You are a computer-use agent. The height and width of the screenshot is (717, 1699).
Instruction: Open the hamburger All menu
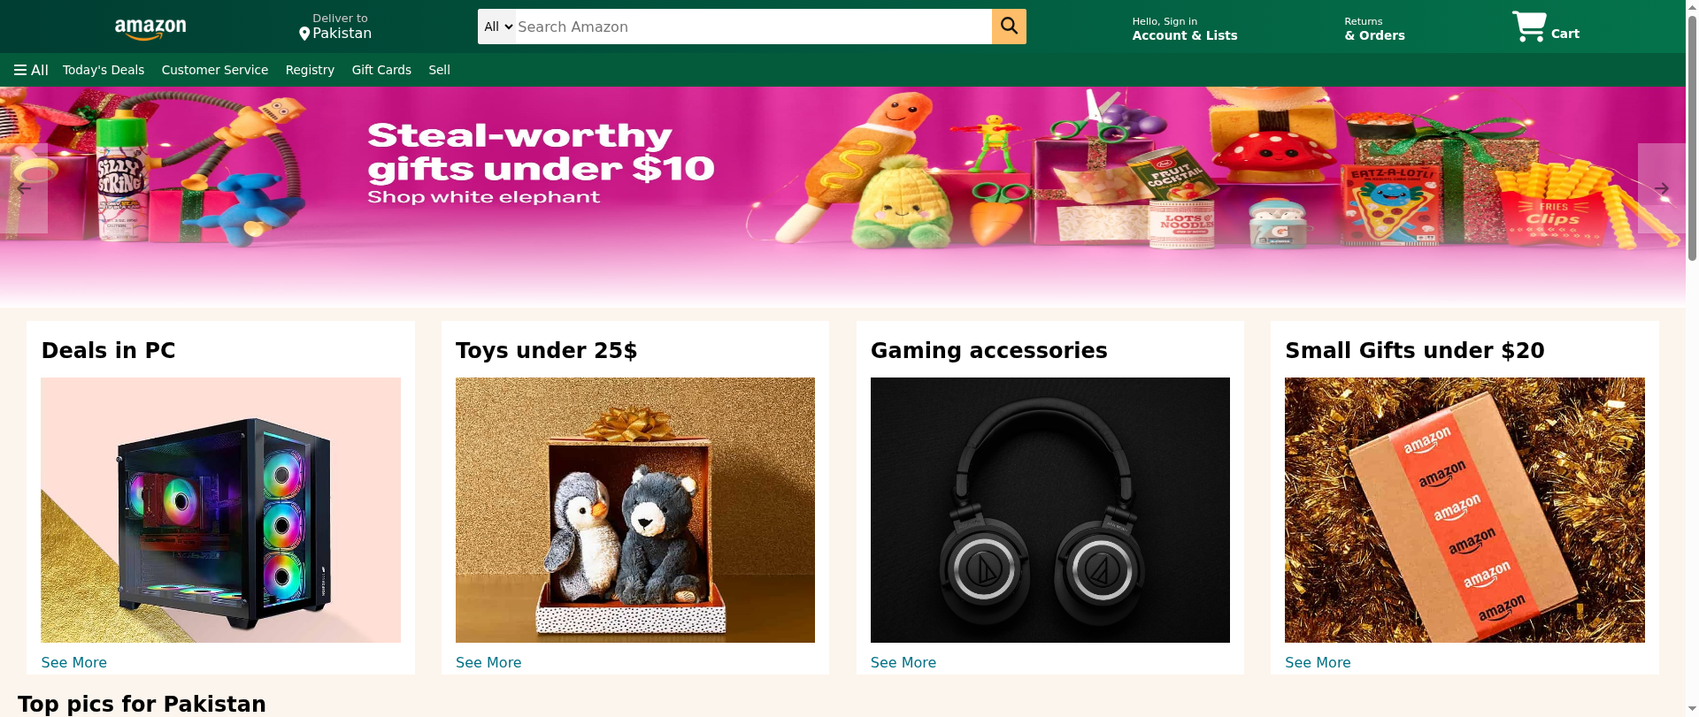tap(31, 70)
